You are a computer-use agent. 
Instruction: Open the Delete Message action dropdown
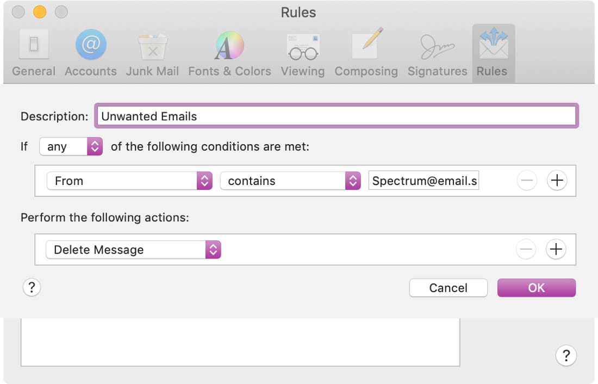point(134,250)
